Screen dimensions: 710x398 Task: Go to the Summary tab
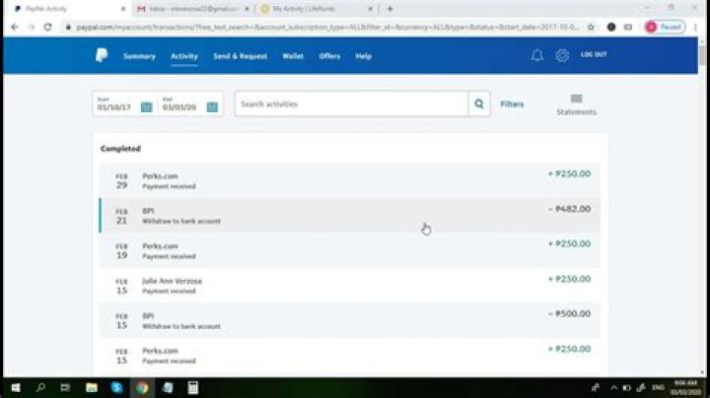point(139,56)
